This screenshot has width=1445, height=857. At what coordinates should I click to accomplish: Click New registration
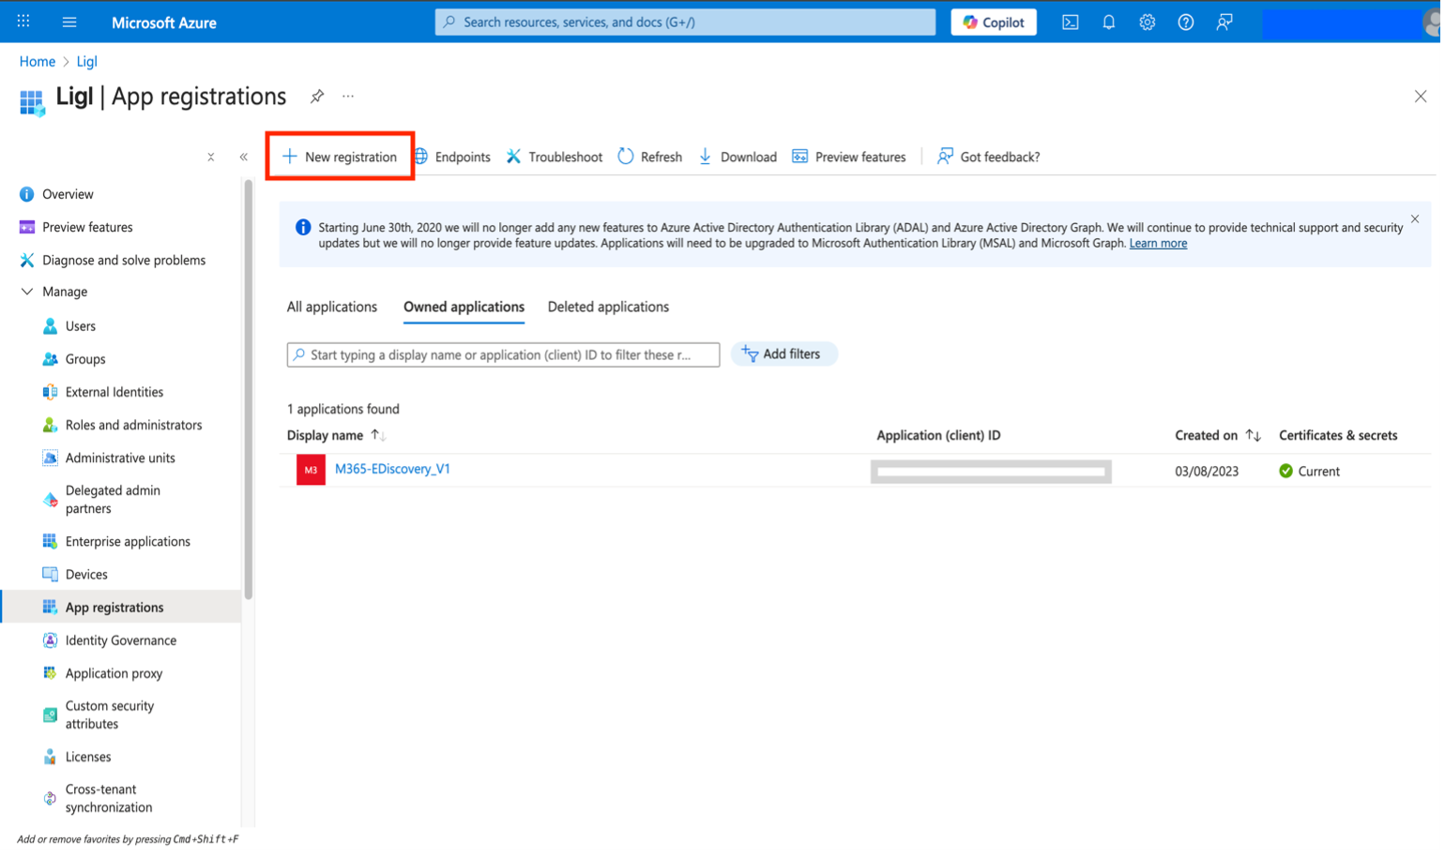click(x=340, y=157)
